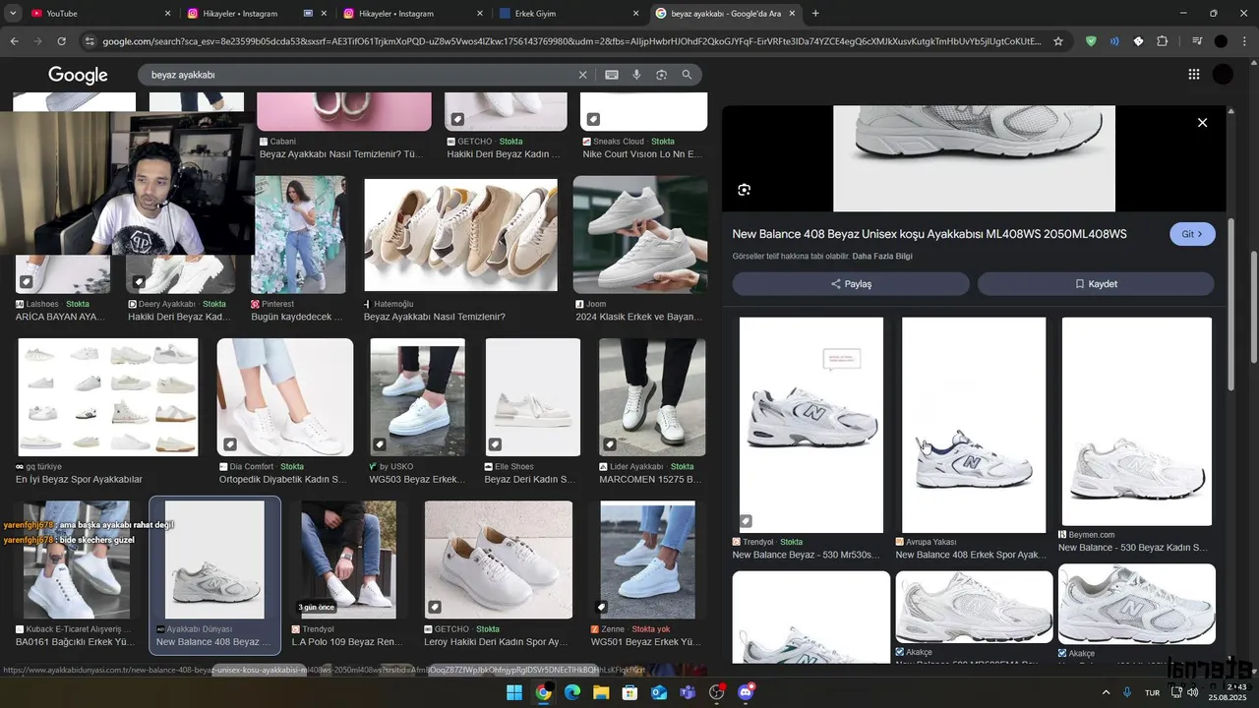Click the Git button for New Balance 408
The height and width of the screenshot is (708, 1259).
tap(1192, 234)
